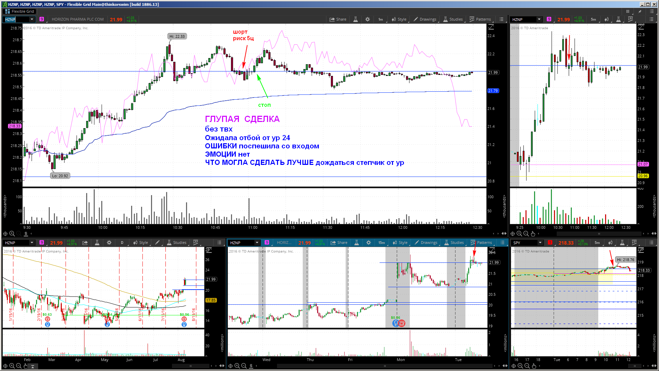Click the Hi: 22.33 price bubble
The image size is (659, 371).
tap(177, 36)
